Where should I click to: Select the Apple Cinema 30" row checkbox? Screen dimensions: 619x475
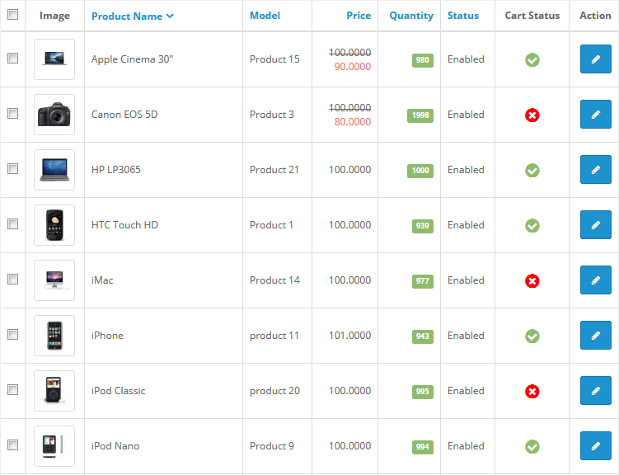click(x=12, y=58)
